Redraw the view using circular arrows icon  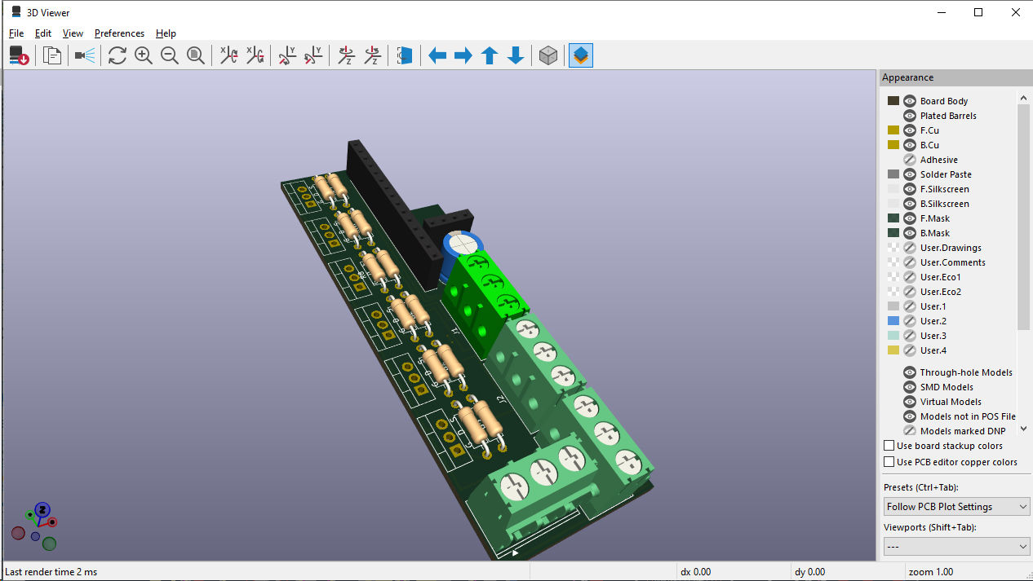coord(117,55)
